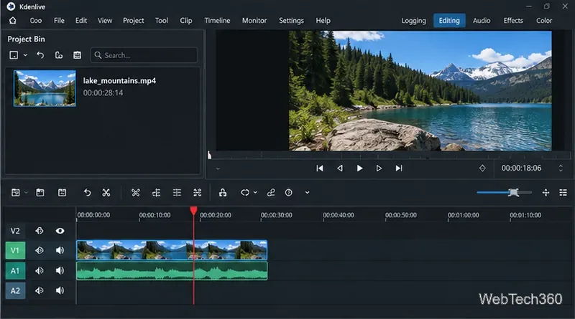Expand the loop icon dropdown arrow
This screenshot has height=319, width=575.
(255, 193)
